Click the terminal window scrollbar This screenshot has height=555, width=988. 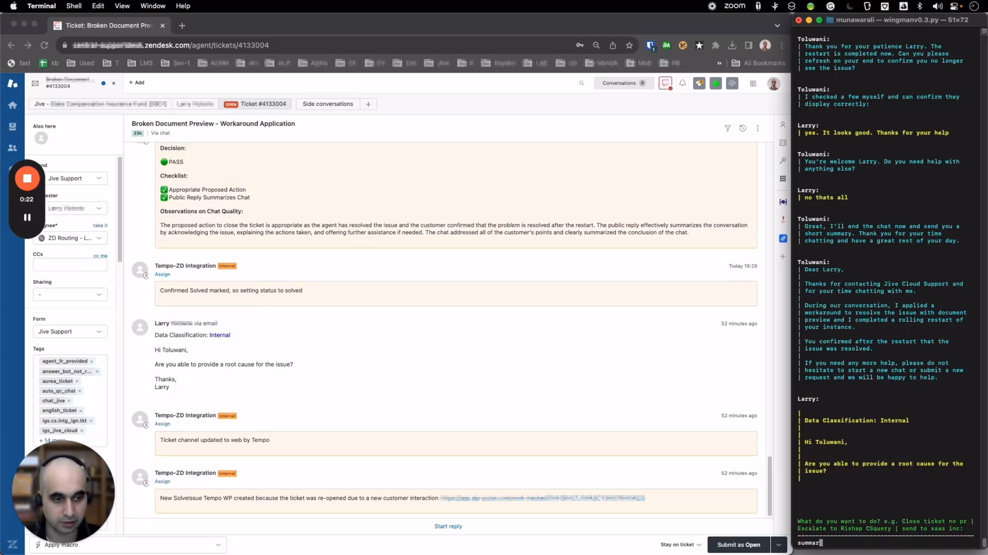click(984, 543)
